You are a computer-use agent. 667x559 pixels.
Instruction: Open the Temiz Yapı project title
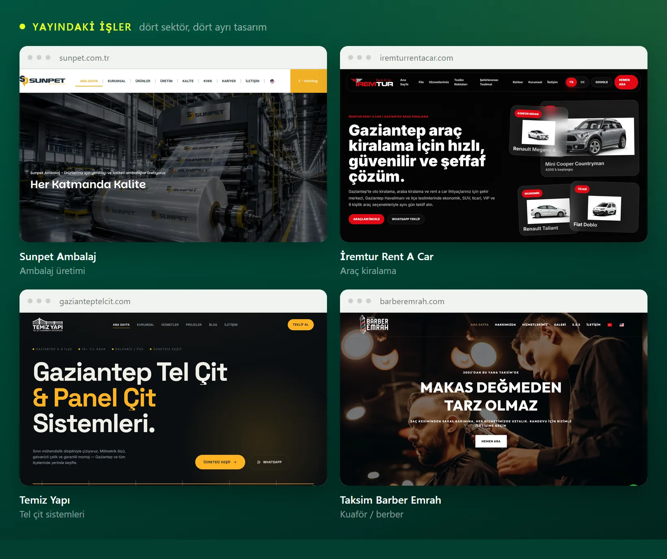(45, 500)
